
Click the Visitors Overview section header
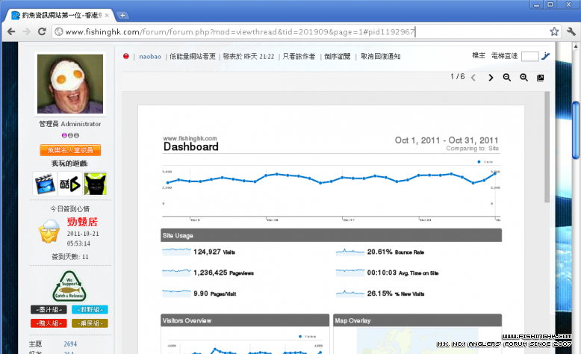click(245, 320)
